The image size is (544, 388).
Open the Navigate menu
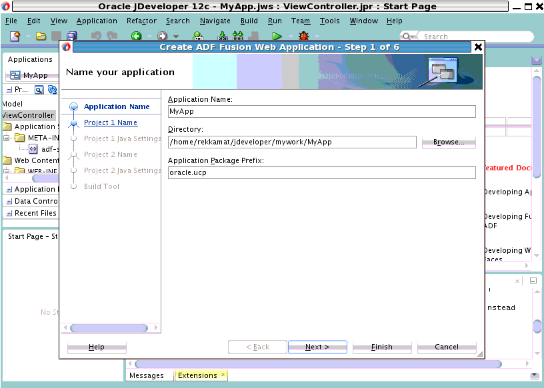pos(215,21)
